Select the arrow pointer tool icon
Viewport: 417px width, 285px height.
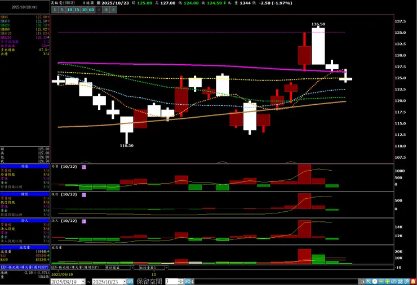coord(369,281)
